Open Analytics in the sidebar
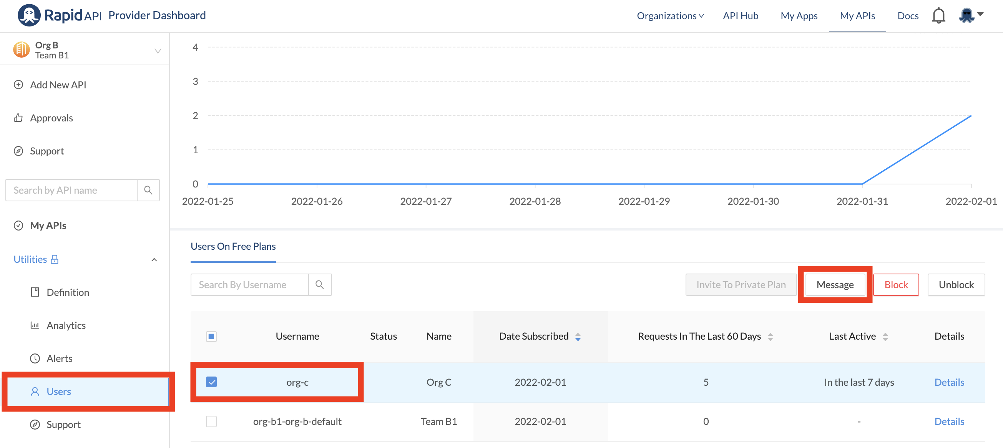 click(66, 325)
